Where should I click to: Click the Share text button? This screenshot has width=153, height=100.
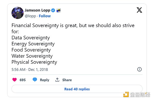coord(67,80)
